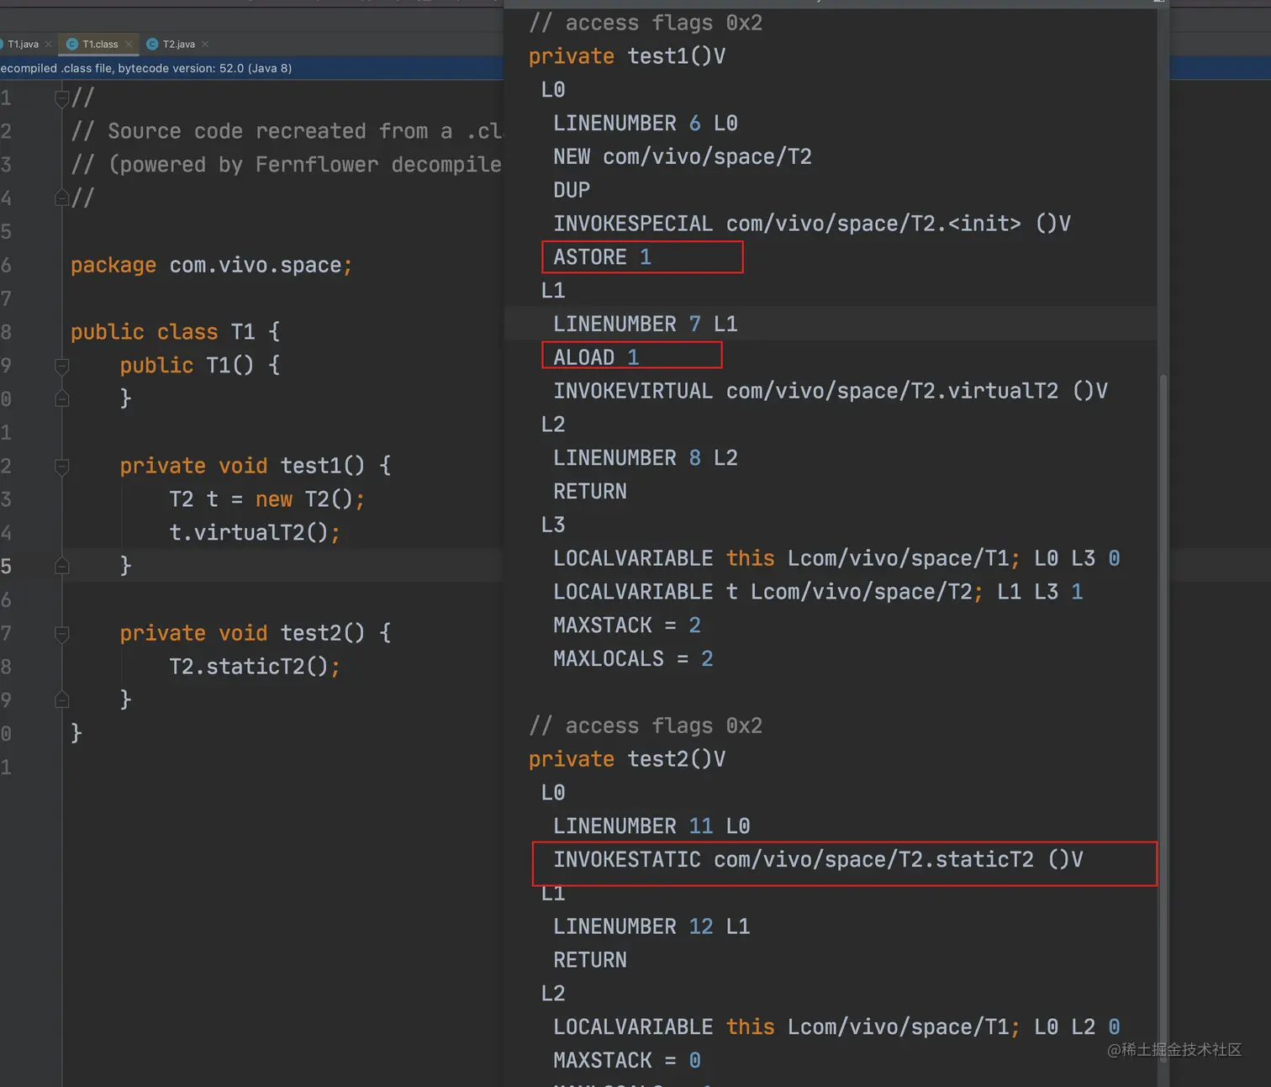Click 'MAXSTACK = 0' line
The image size is (1271, 1087).
coord(627,1061)
